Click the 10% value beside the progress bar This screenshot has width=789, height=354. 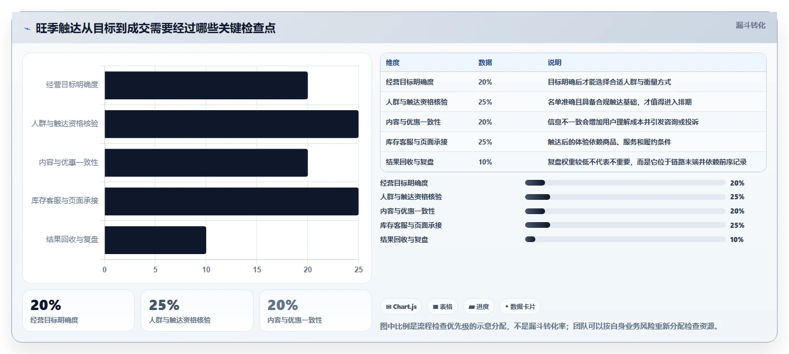click(x=737, y=240)
